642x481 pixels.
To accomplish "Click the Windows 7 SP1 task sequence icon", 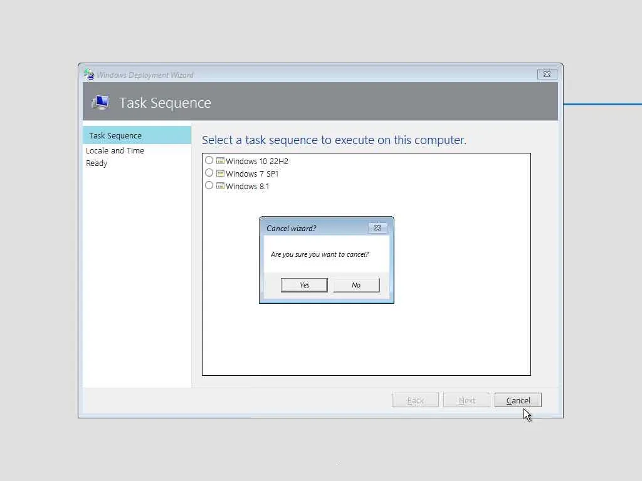I will [x=220, y=173].
